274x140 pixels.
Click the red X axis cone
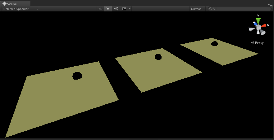pos(263,25)
